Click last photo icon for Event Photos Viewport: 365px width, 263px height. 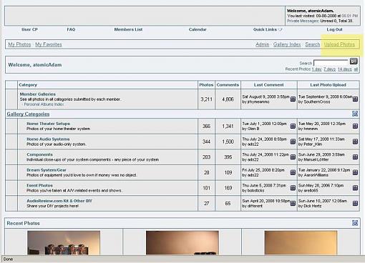click(355, 188)
